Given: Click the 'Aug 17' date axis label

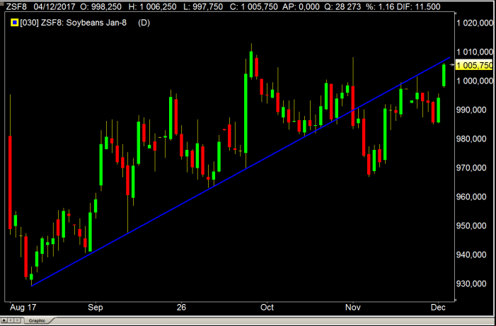Looking at the screenshot, I should (x=23, y=308).
